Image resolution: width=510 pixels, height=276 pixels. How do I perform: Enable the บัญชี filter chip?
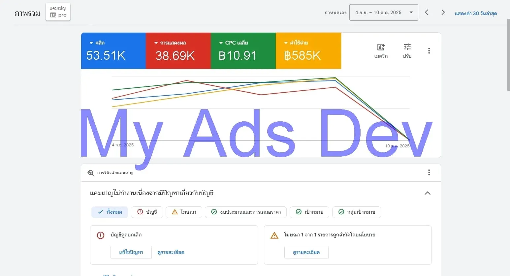pyautogui.click(x=147, y=212)
